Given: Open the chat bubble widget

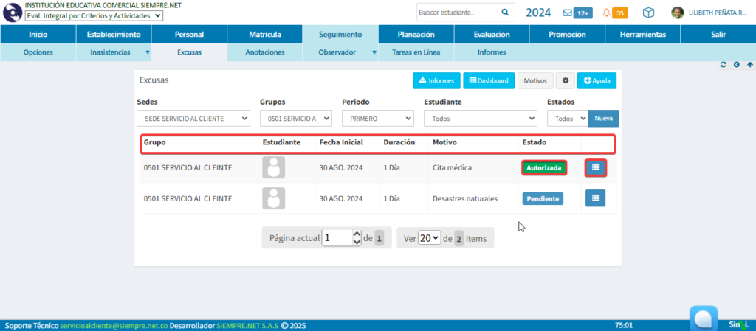Looking at the screenshot, I should (704, 318).
